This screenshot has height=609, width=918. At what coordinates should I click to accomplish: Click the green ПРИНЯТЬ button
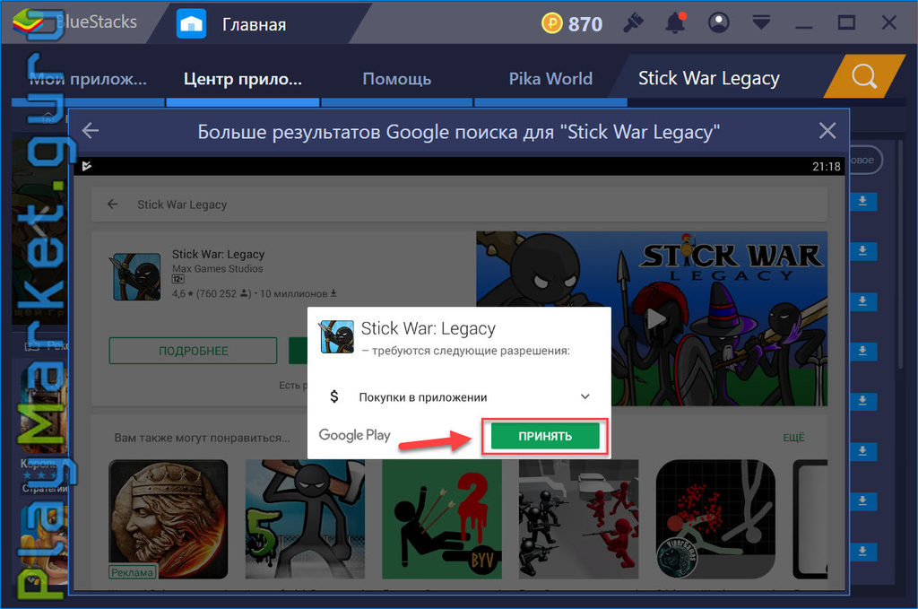point(544,436)
